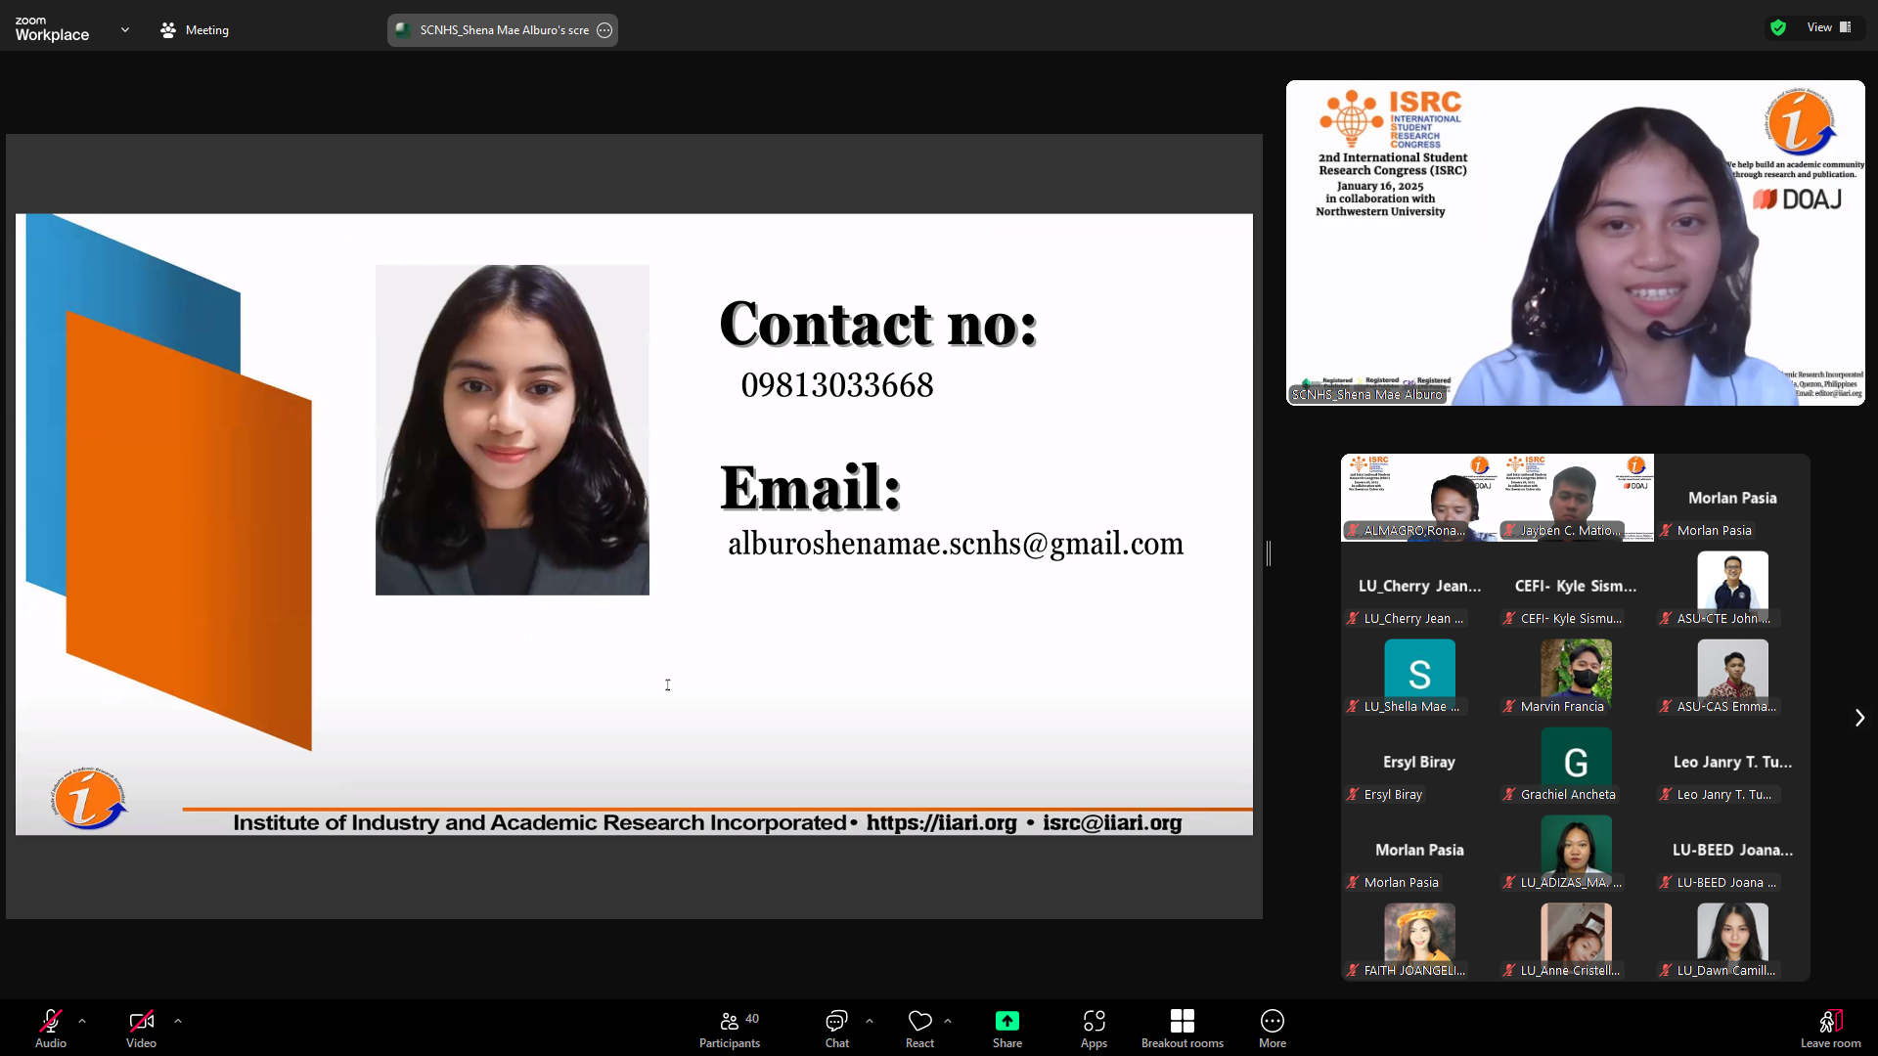Screen dimensions: 1878x1056
Task: Click the green encryption shield icon
Action: pyautogui.click(x=1778, y=27)
